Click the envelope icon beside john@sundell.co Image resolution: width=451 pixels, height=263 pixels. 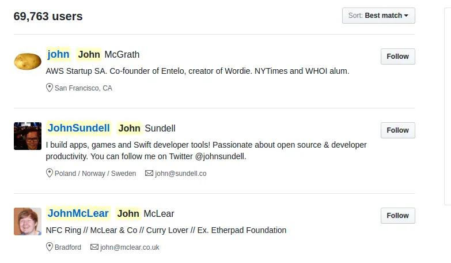[x=149, y=174]
